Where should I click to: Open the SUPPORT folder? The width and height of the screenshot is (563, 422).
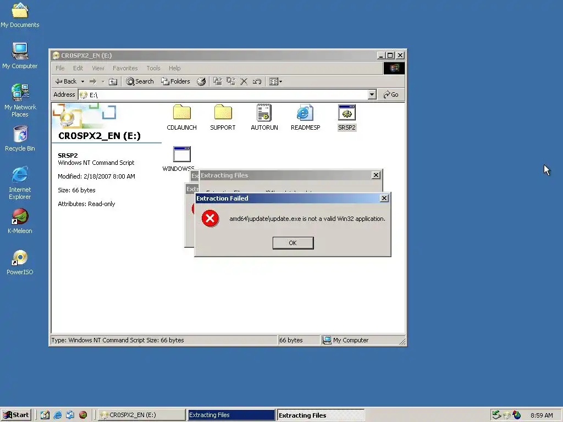coord(223,118)
